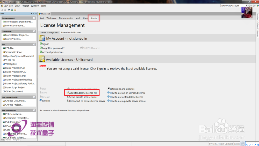Click the open document toolbar icon
This screenshot has height=146, width=259.
pyautogui.click(x=5, y=10)
